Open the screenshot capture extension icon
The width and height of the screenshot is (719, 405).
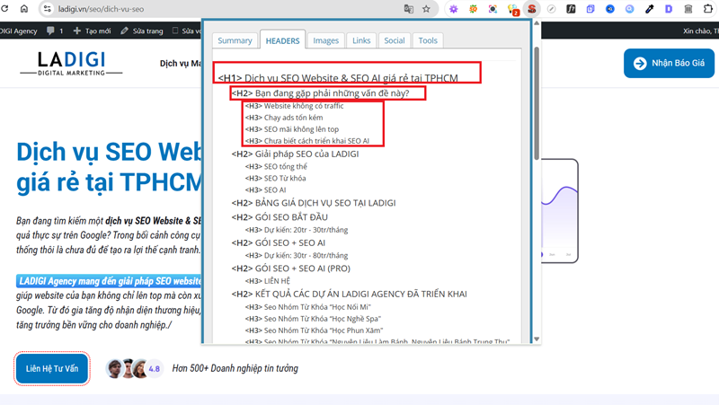[493, 9]
